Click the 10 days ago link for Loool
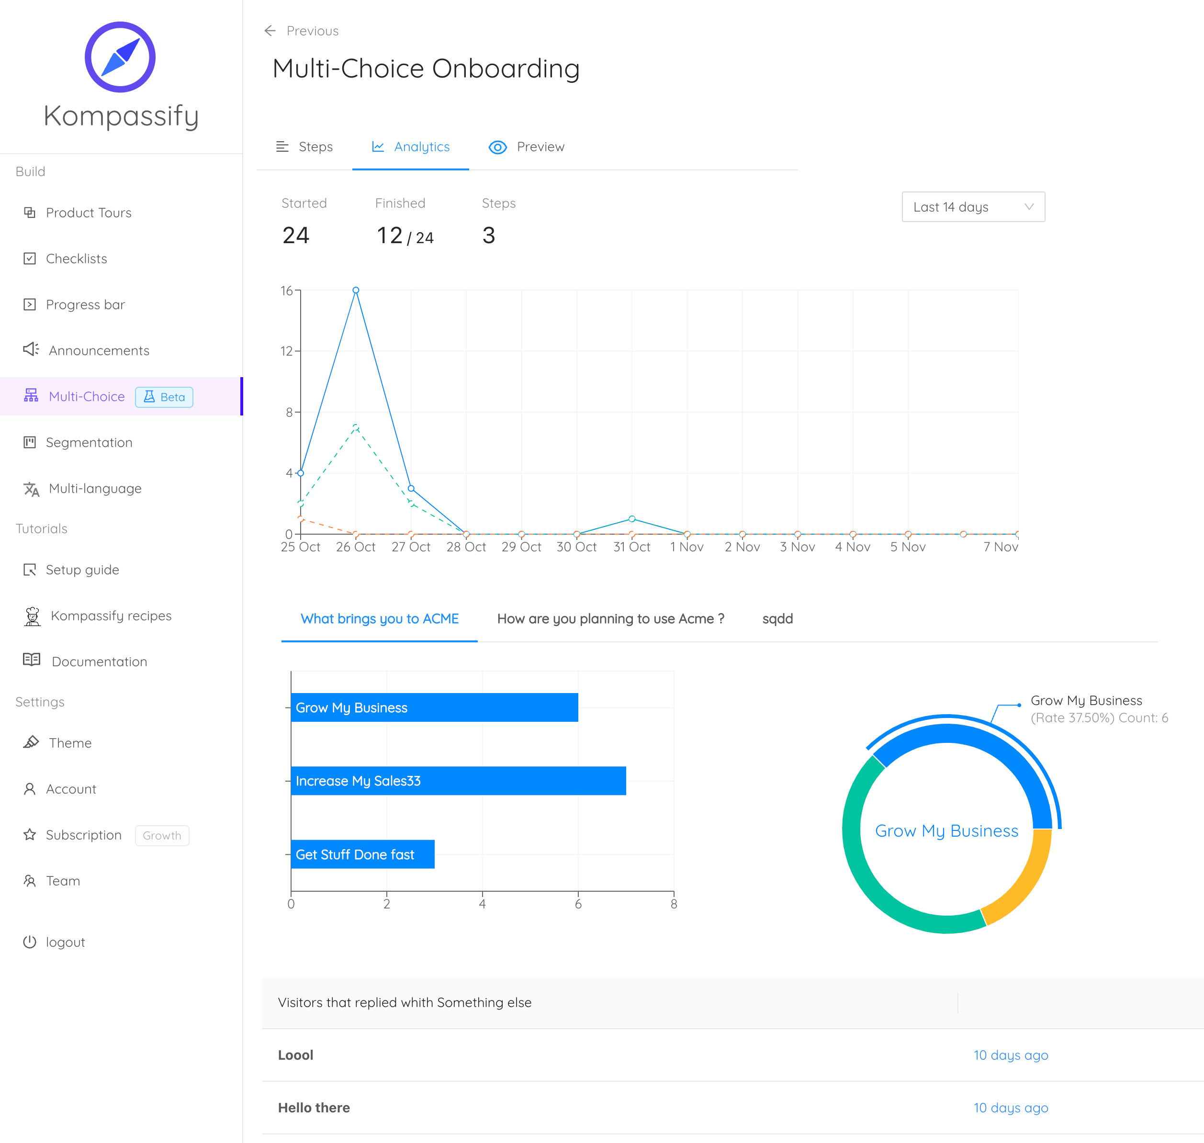Image resolution: width=1204 pixels, height=1143 pixels. click(1011, 1054)
